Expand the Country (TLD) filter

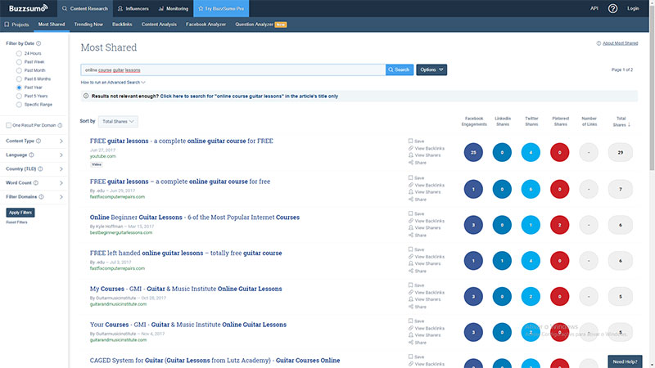click(61, 169)
